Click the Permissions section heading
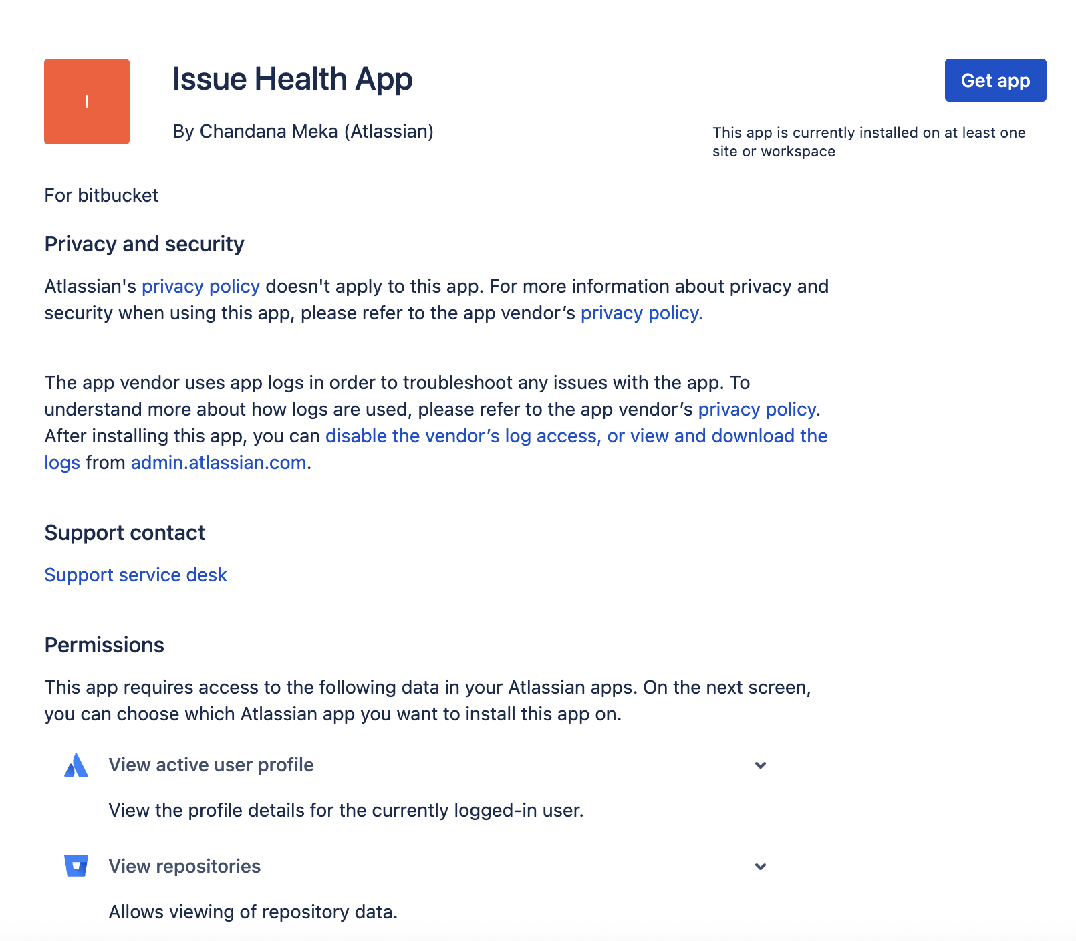The height and width of the screenshot is (941, 1076). click(104, 645)
